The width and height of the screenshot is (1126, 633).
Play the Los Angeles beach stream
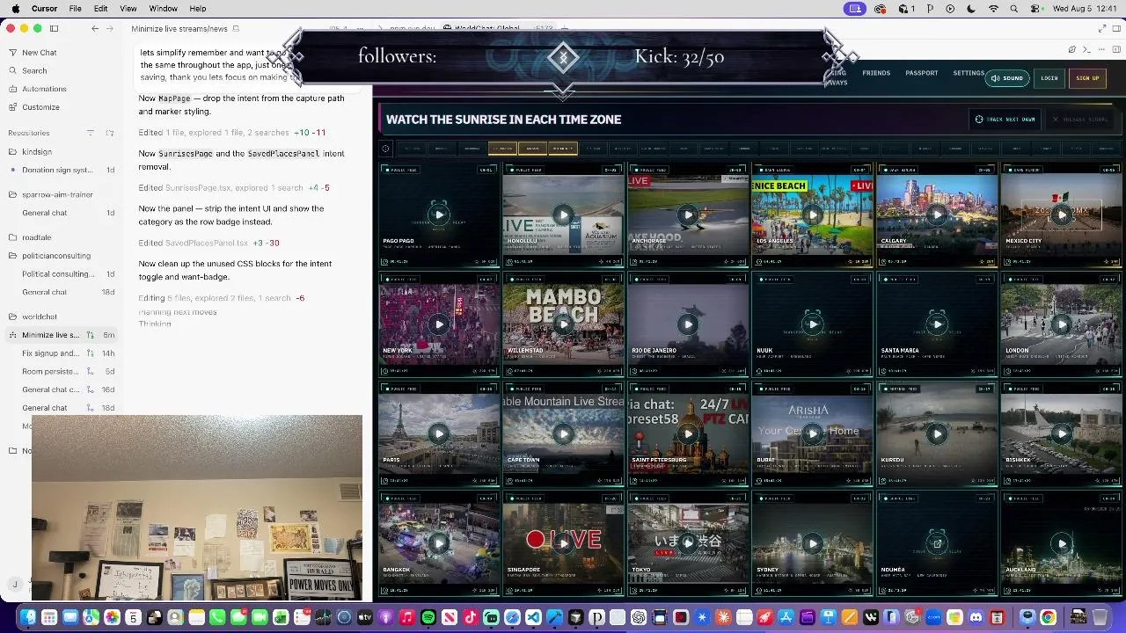click(812, 215)
